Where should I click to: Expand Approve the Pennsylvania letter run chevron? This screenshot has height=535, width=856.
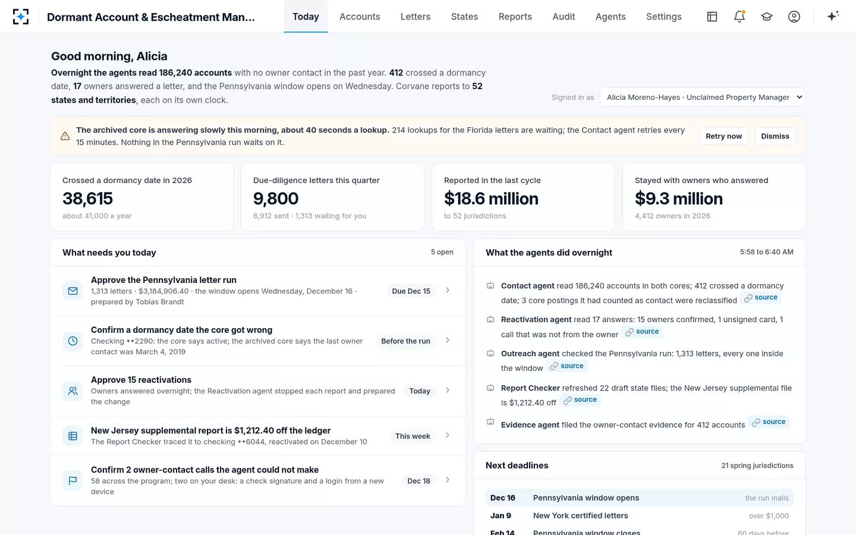point(448,291)
